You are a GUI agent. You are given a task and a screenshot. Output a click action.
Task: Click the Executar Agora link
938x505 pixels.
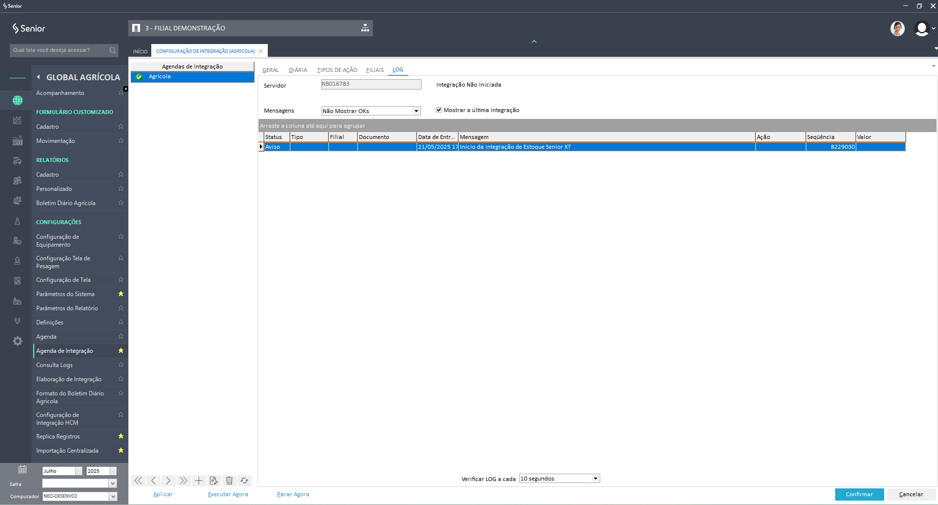pos(228,494)
